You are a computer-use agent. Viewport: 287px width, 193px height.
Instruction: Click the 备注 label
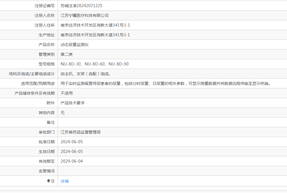click(51, 123)
